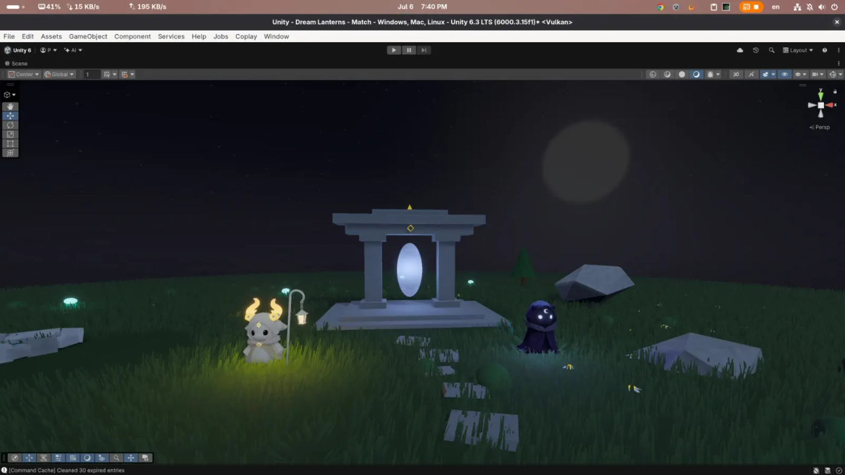Click the Unity 6 logo button
The width and height of the screenshot is (845, 475).
18,50
